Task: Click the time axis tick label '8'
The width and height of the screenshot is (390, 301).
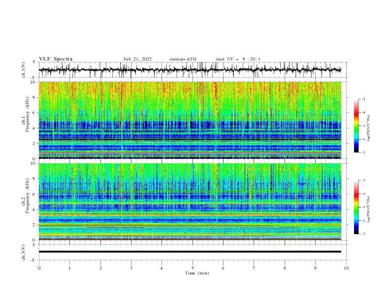Action: click(285, 268)
